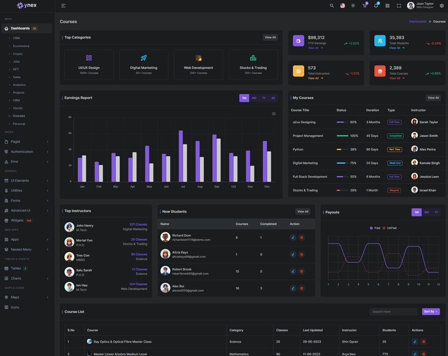Delete Richard Dom with trash icon
The height and width of the screenshot is (356, 448).
click(301, 237)
